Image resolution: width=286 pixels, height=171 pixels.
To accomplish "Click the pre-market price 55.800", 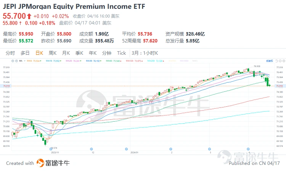I will [10, 23].
